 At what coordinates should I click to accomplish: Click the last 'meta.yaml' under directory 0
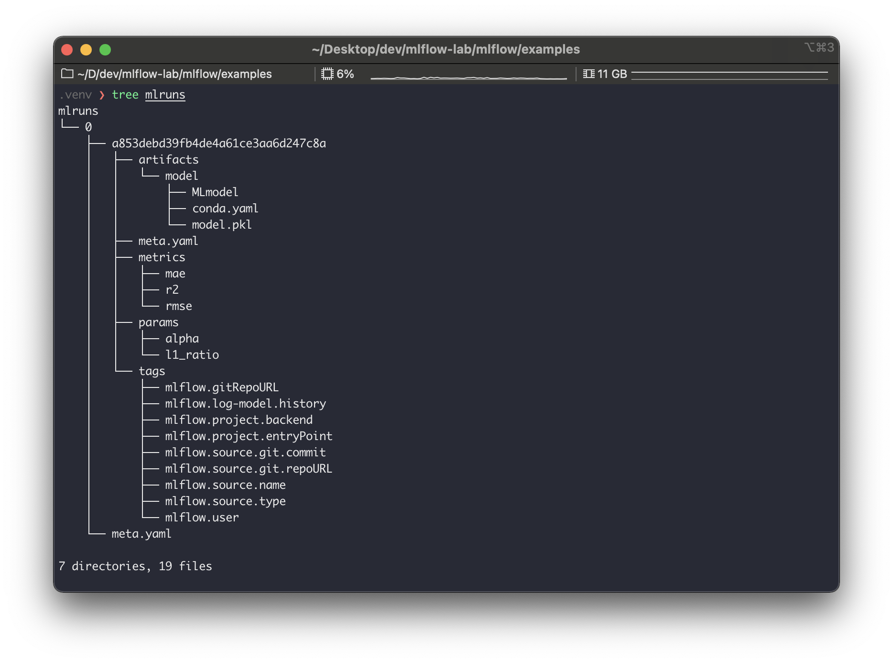[142, 534]
